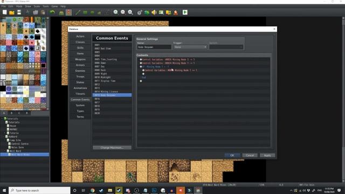Screen dimensions: 345x194
Task: Open the Edit menu
Action: pos(11,6)
